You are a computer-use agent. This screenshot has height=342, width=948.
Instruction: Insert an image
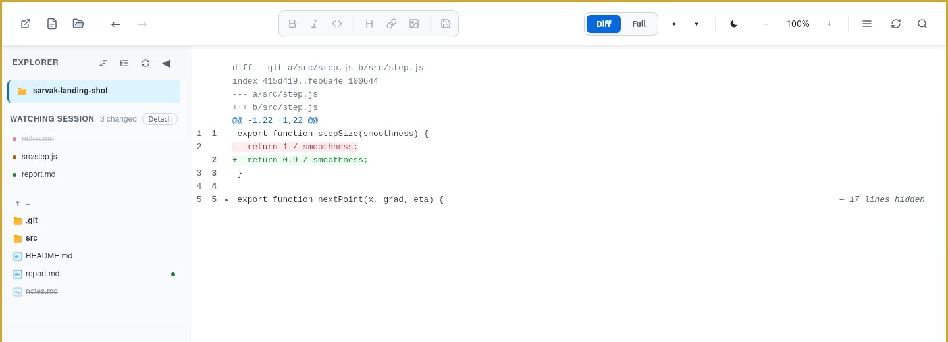[414, 24]
